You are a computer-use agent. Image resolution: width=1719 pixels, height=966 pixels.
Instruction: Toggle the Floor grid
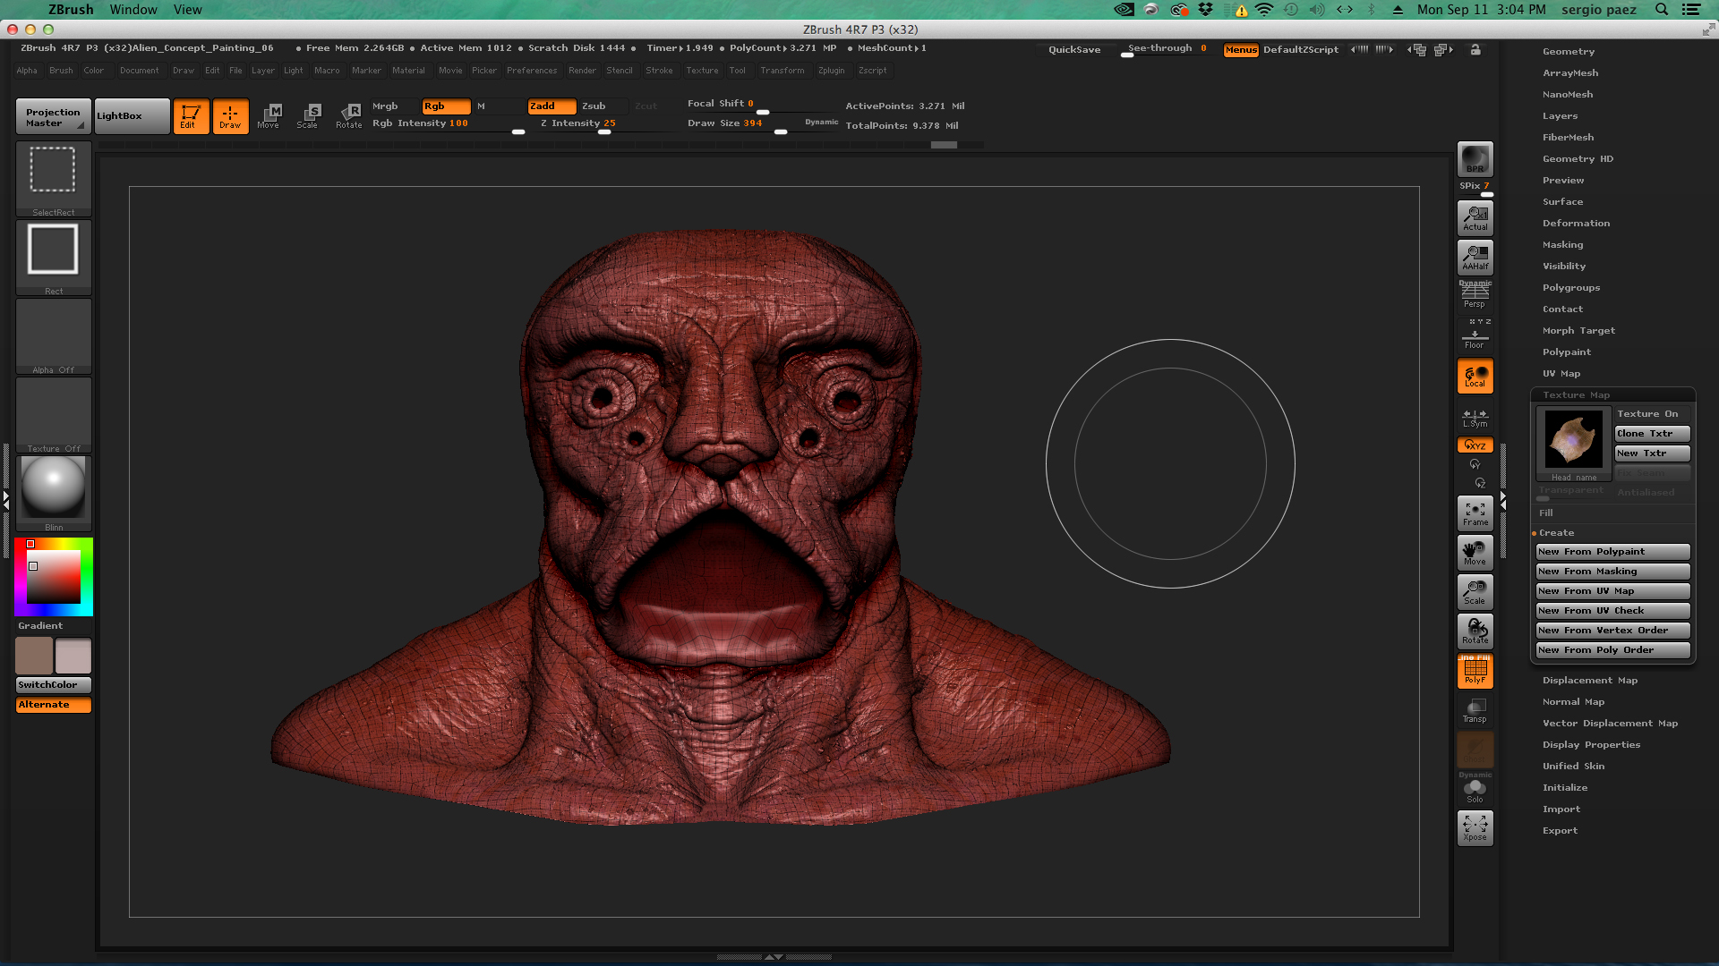[1475, 335]
